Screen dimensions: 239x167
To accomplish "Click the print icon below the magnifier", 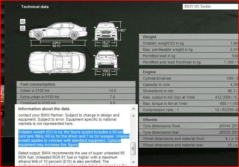I will coord(23,28).
